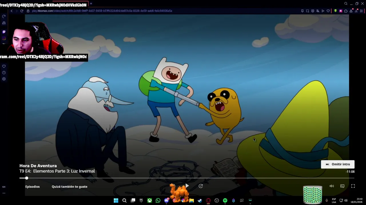Open File Explorer from the taskbar
366x205 pixels.
click(x=192, y=200)
